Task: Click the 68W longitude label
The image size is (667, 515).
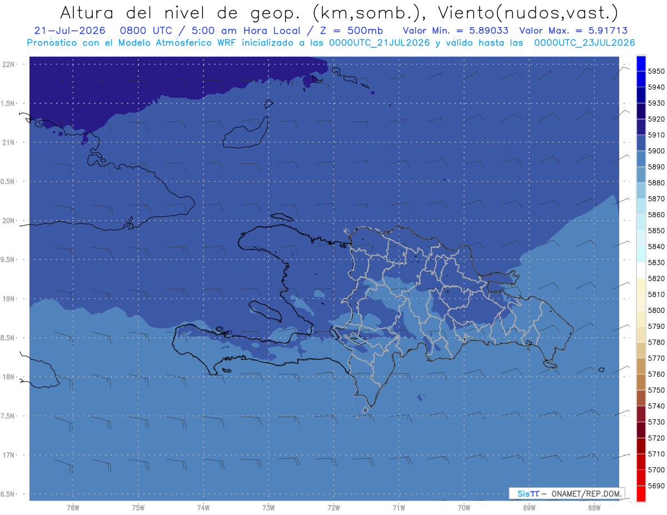Action: pos(594,508)
